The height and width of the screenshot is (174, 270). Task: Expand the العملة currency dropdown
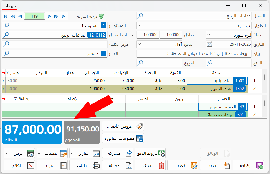[208, 35]
